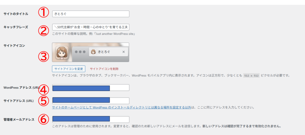
Task: Click the サイトのタイトル label
Action: click(16, 14)
